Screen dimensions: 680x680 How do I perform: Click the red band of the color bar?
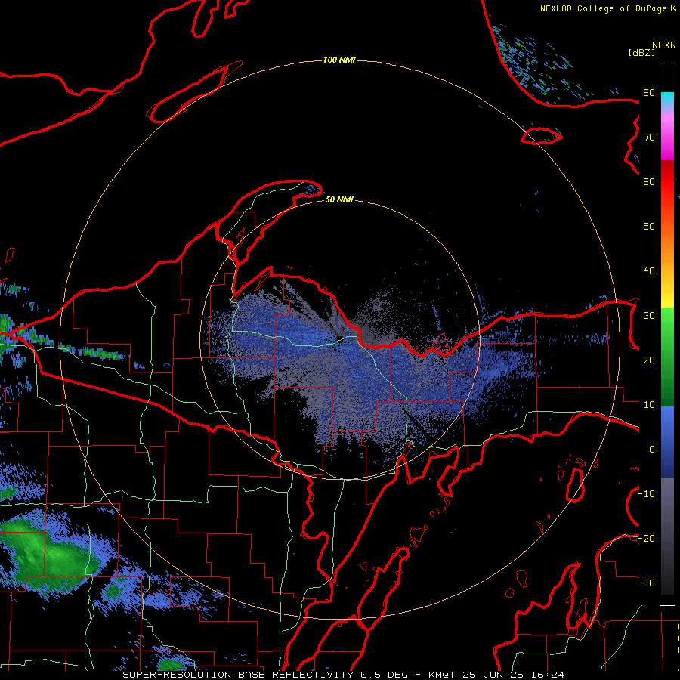[x=667, y=181]
